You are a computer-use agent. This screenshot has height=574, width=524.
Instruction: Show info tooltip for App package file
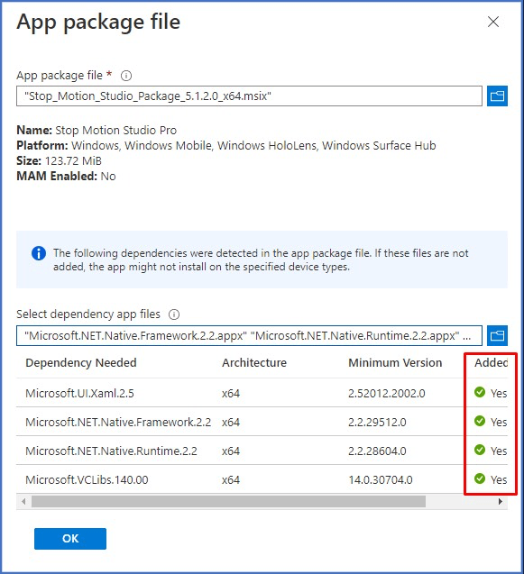[x=126, y=76]
